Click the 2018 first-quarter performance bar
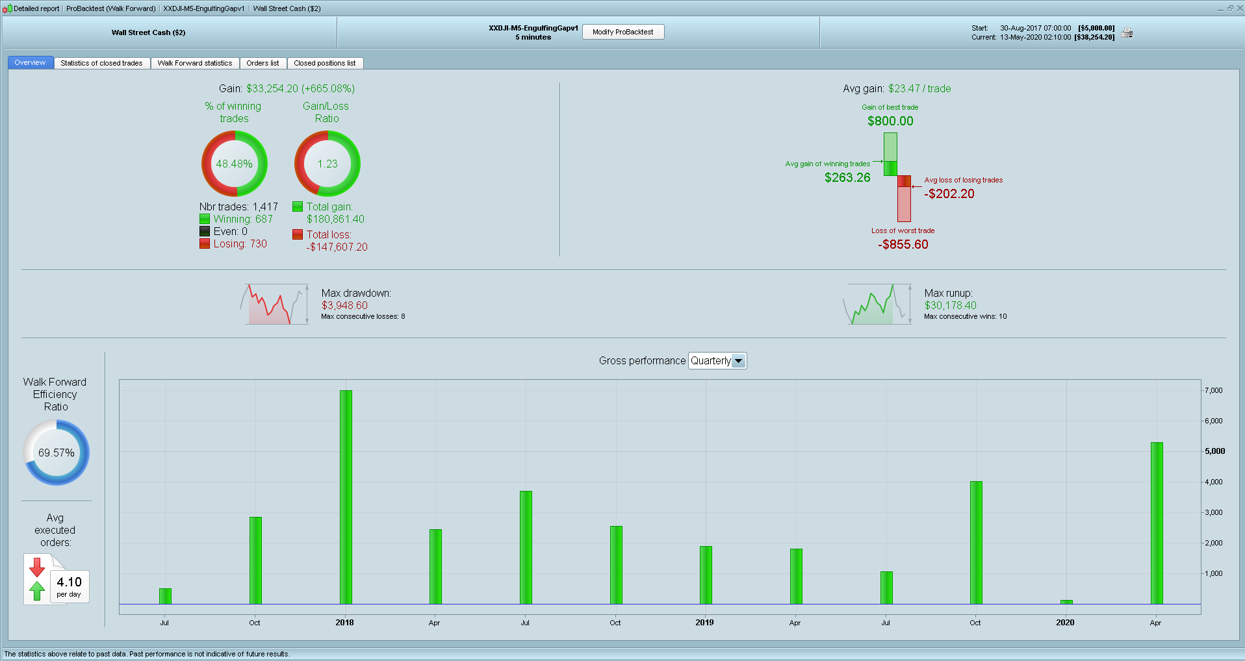This screenshot has width=1245, height=661. tap(346, 497)
